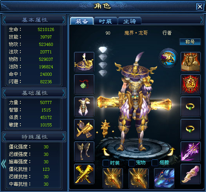Screen dimensions: 206x192
Task: Click the tiger 虎 emblem slot
Action: click(x=191, y=84)
